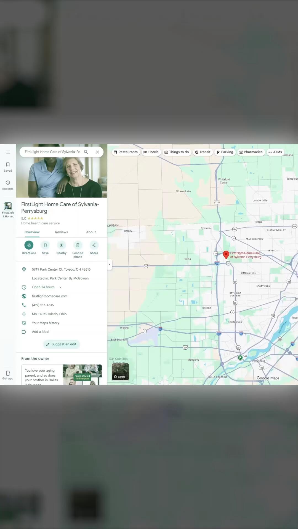Collapse the side panel arrow

(x=110, y=264)
